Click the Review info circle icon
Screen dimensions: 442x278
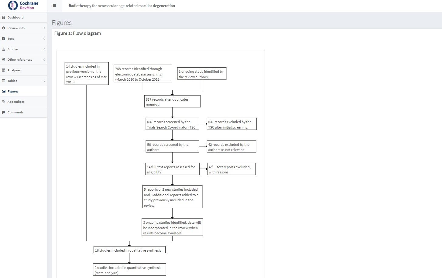click(x=4, y=28)
